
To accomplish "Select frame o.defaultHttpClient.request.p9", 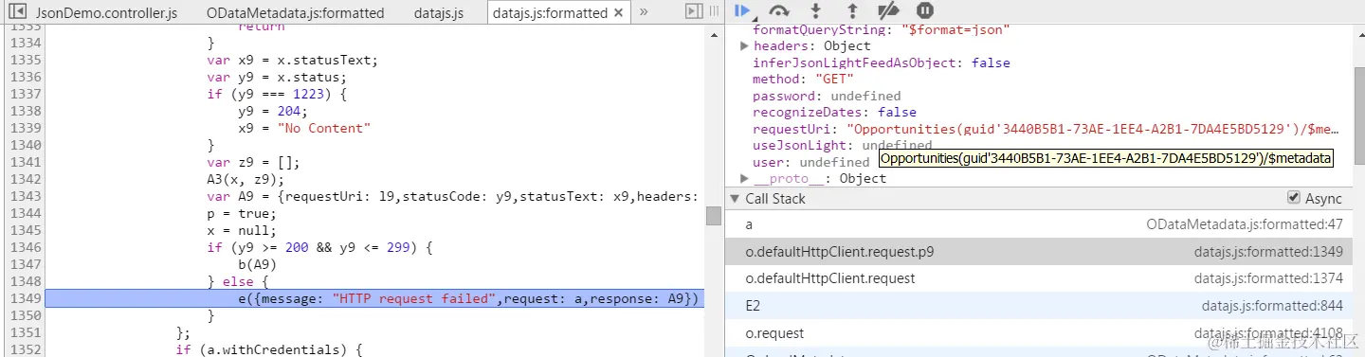I will [1045, 252].
